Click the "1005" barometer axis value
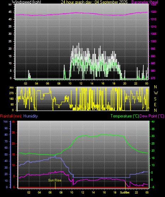Viewport: 165px width, 197px height. coord(153,34)
